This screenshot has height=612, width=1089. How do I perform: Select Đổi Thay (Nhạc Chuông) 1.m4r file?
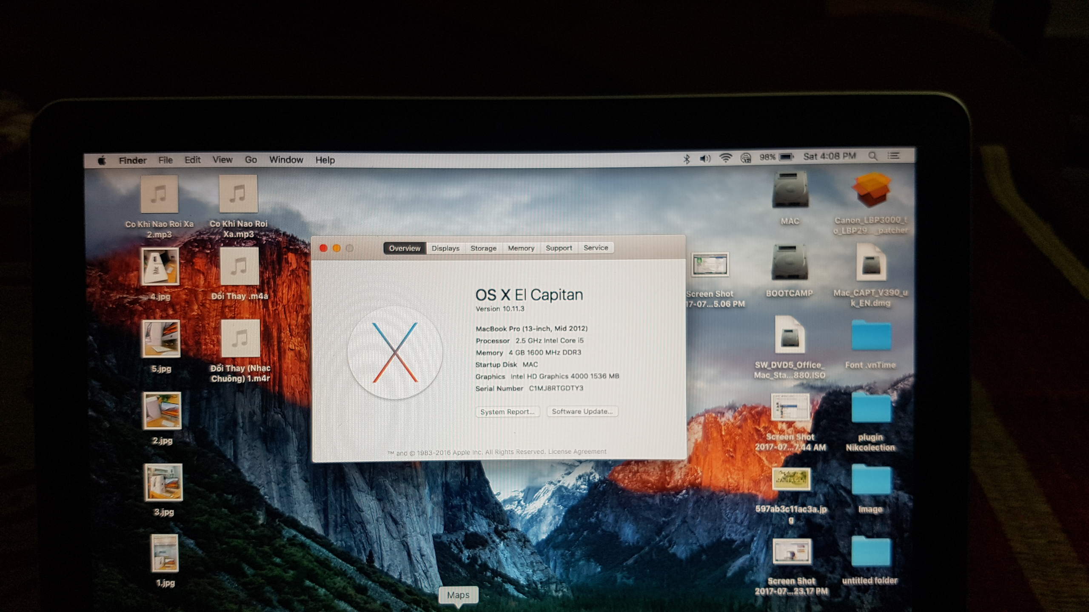click(240, 338)
